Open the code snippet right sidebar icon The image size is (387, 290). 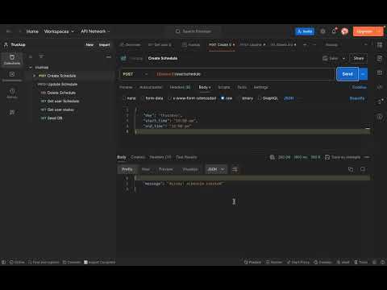coord(380,87)
